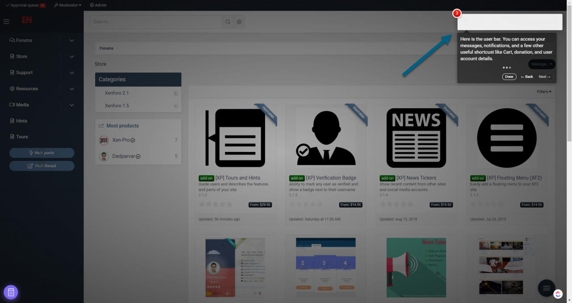Expand the Store sidebar chevron
Image resolution: width=572 pixels, height=303 pixels.
(x=72, y=56)
